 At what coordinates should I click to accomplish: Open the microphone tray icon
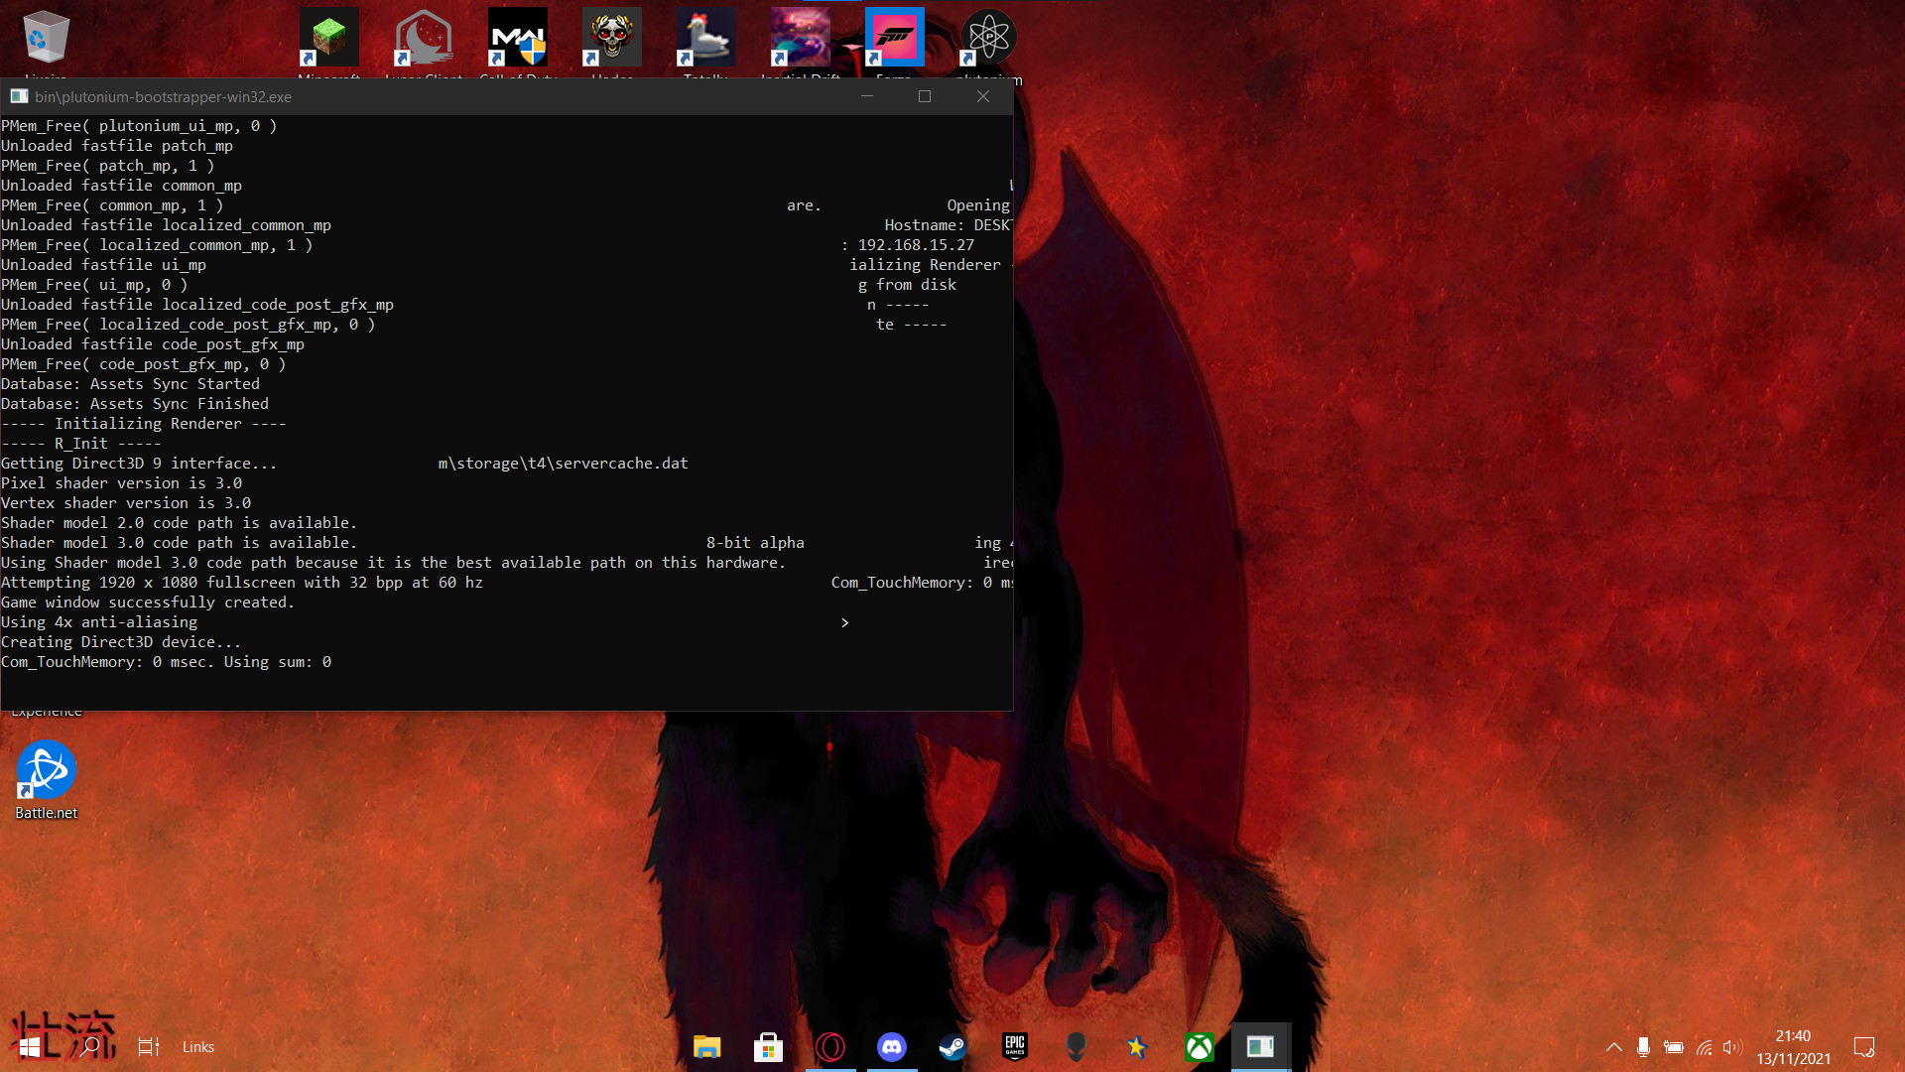[1644, 1046]
